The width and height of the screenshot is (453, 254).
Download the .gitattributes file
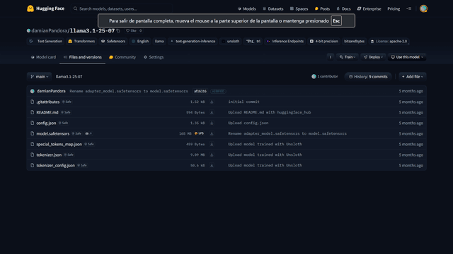[212, 102]
